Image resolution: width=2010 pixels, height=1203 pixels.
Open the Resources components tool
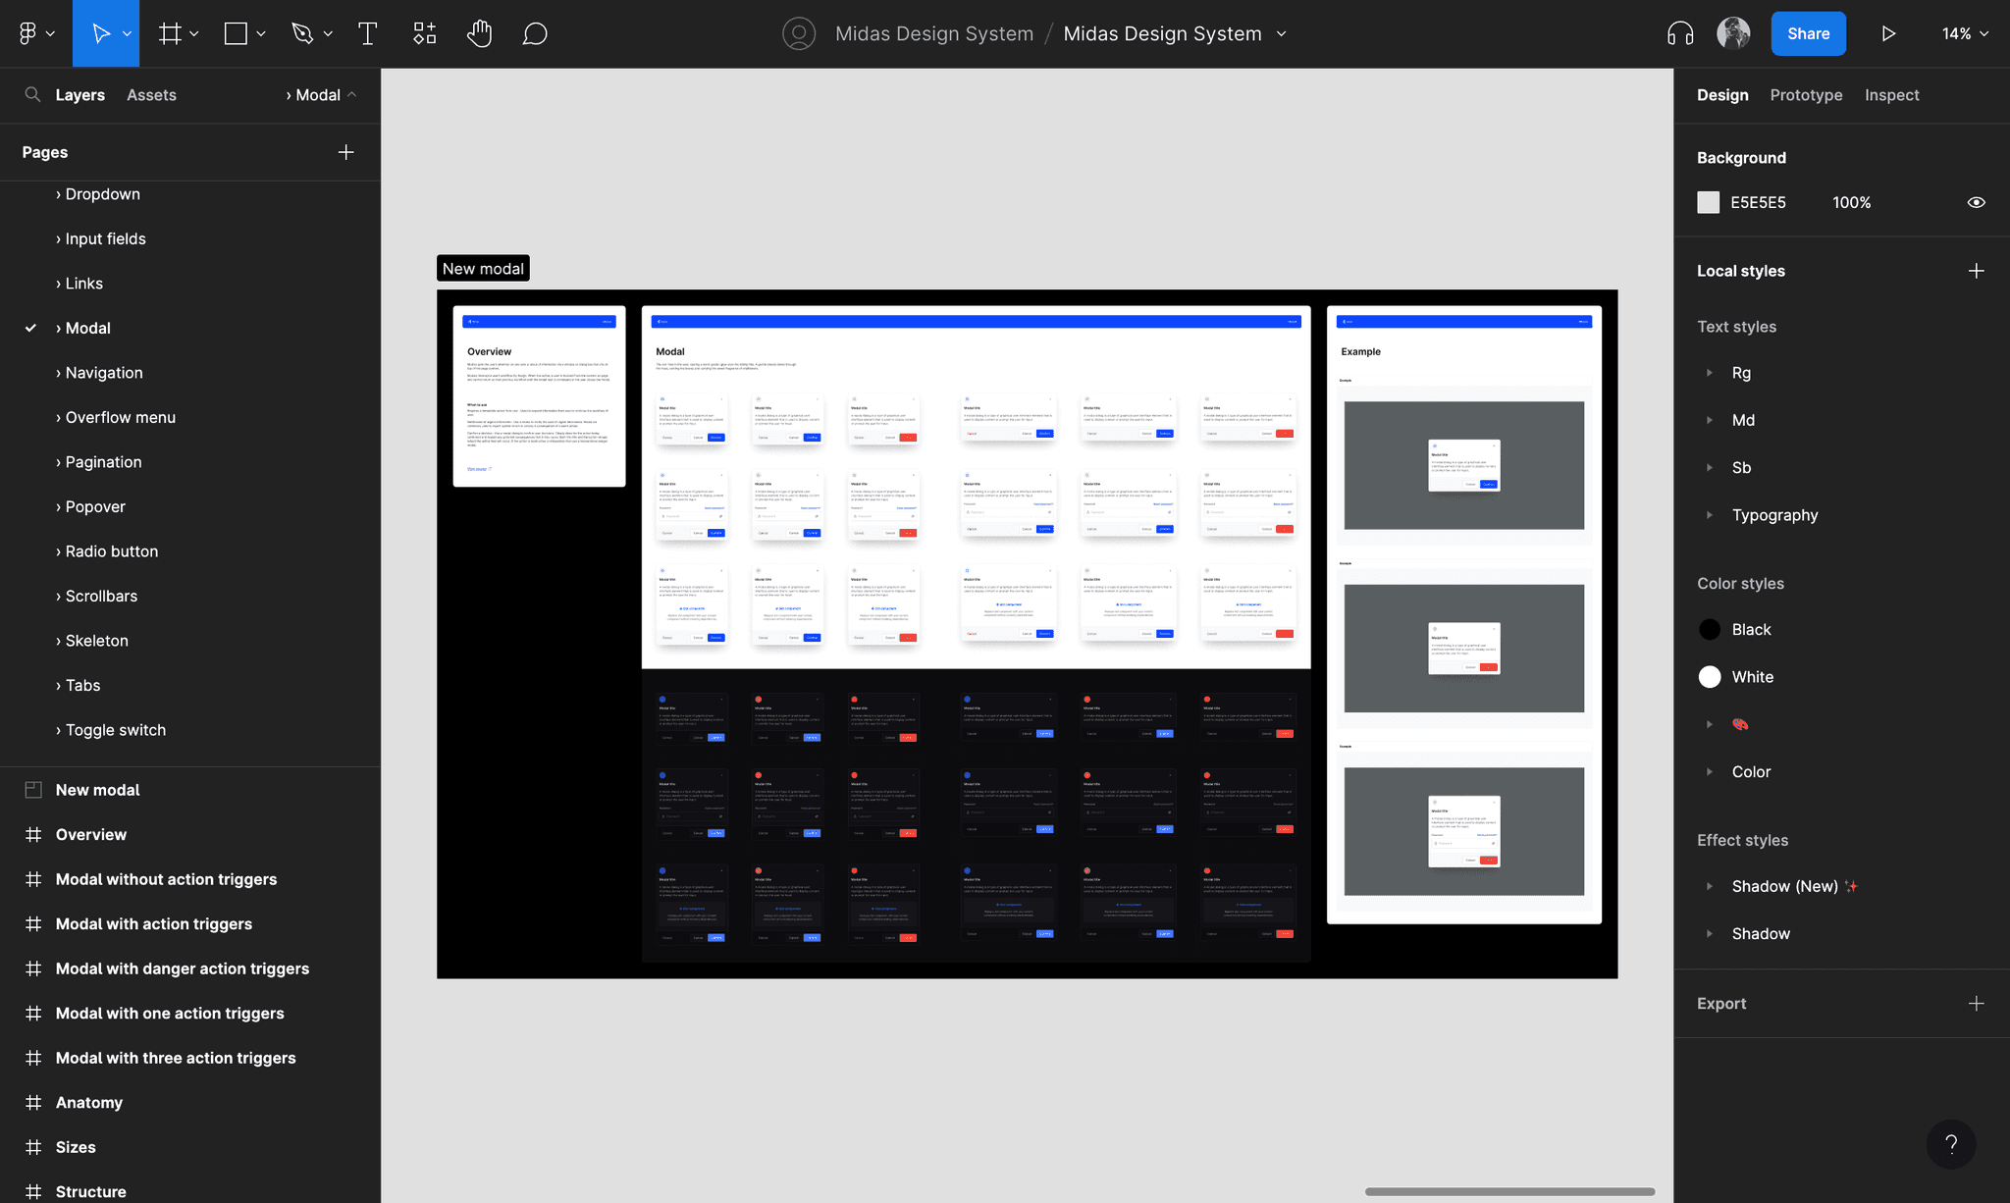tap(424, 33)
